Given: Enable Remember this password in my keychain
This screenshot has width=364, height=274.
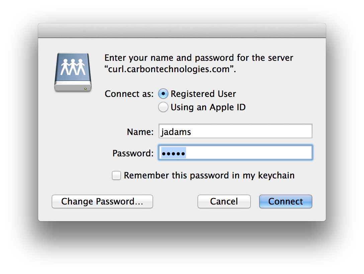Looking at the screenshot, I should click(x=116, y=175).
